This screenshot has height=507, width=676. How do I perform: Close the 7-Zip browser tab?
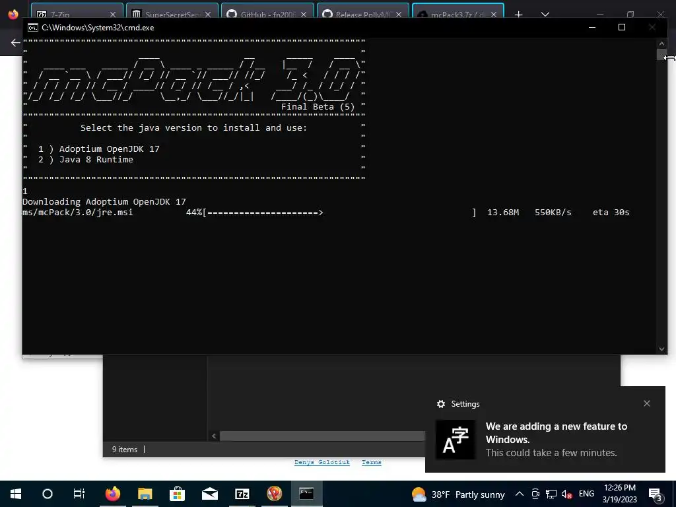[x=112, y=15]
